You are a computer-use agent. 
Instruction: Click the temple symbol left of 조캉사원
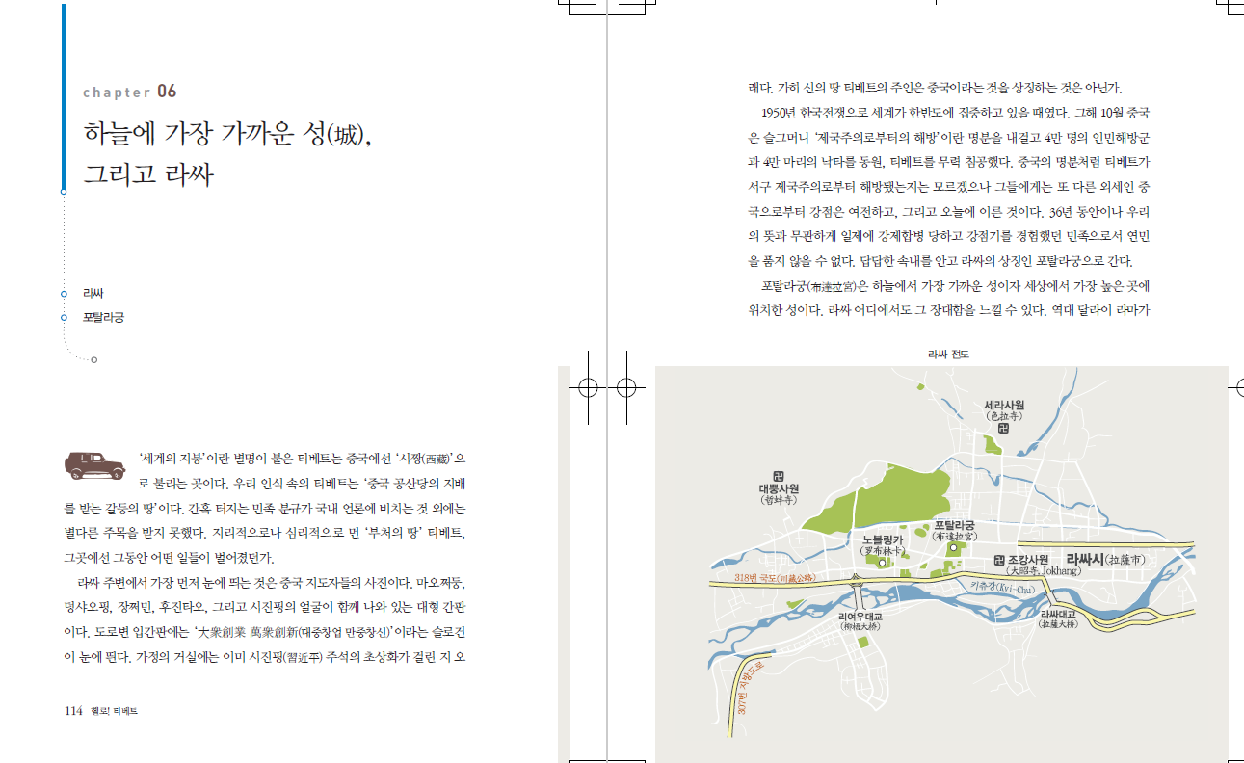coord(998,560)
